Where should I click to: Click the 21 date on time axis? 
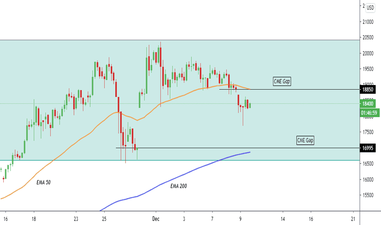click(353, 219)
